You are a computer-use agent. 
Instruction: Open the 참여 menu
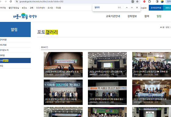(x=147, y=16)
